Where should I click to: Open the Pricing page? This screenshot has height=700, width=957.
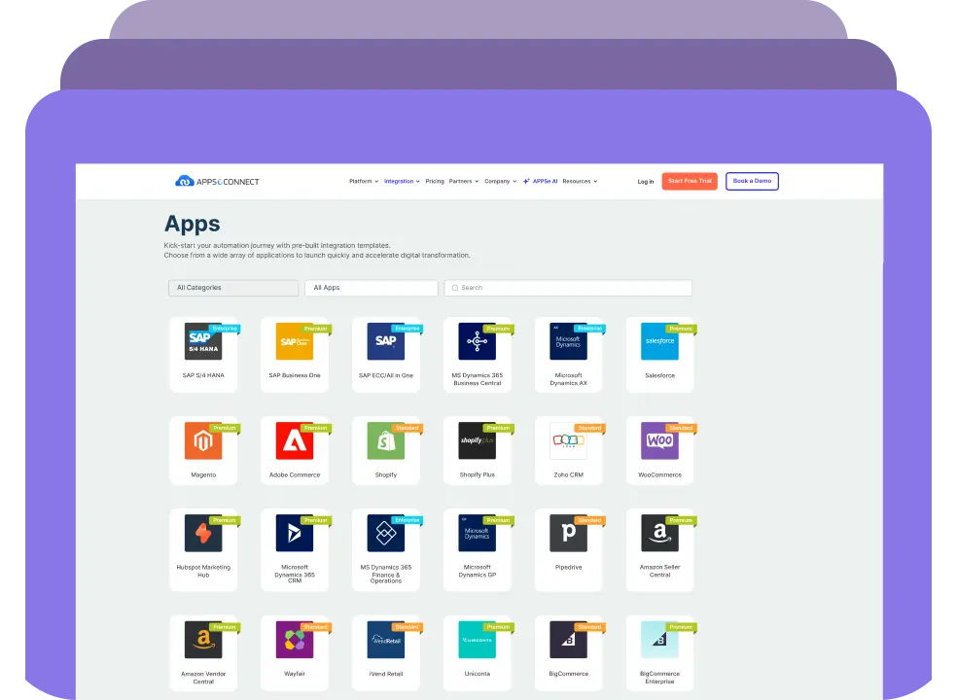pos(435,181)
